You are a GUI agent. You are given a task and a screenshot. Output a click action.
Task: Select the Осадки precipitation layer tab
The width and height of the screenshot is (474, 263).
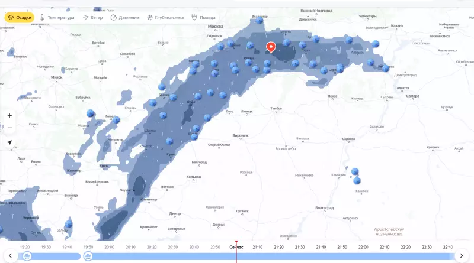coord(19,17)
